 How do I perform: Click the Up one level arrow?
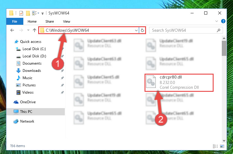(35, 30)
